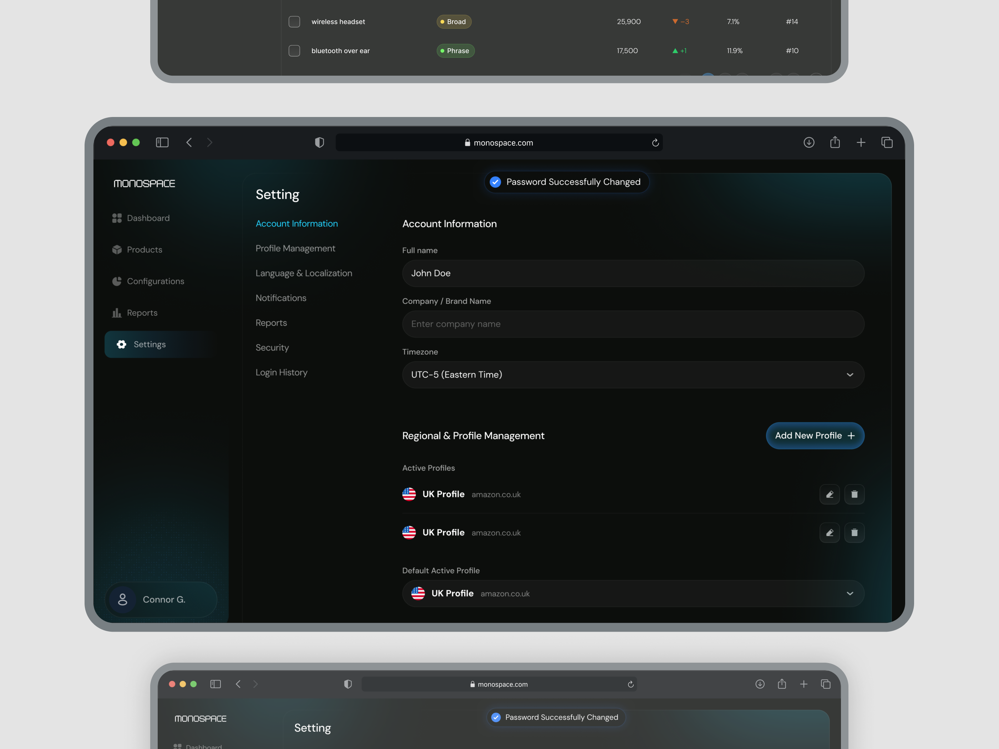
Task: Click the Dashboard grid icon in sidebar
Action: click(117, 218)
